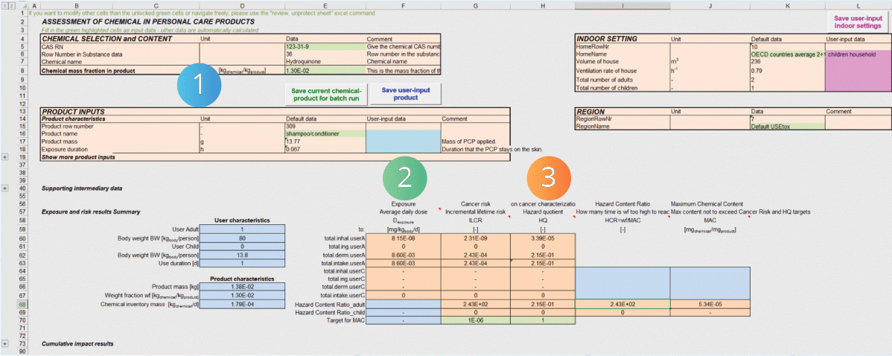The height and width of the screenshot is (356, 892).
Task: Expand the Supporting intermediary data group
Action: click(6, 188)
